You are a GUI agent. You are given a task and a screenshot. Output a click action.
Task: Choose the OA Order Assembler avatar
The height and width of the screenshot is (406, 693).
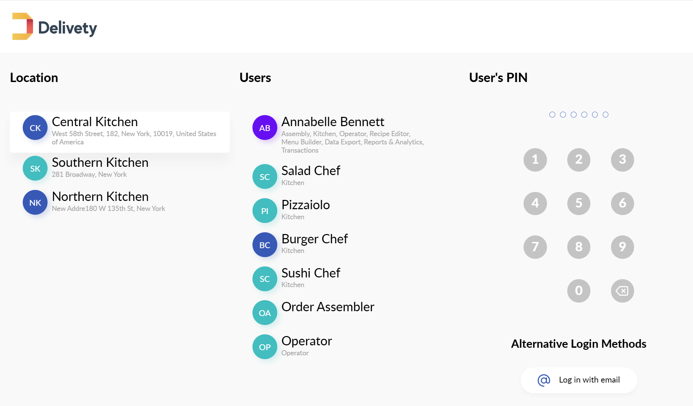pos(265,313)
